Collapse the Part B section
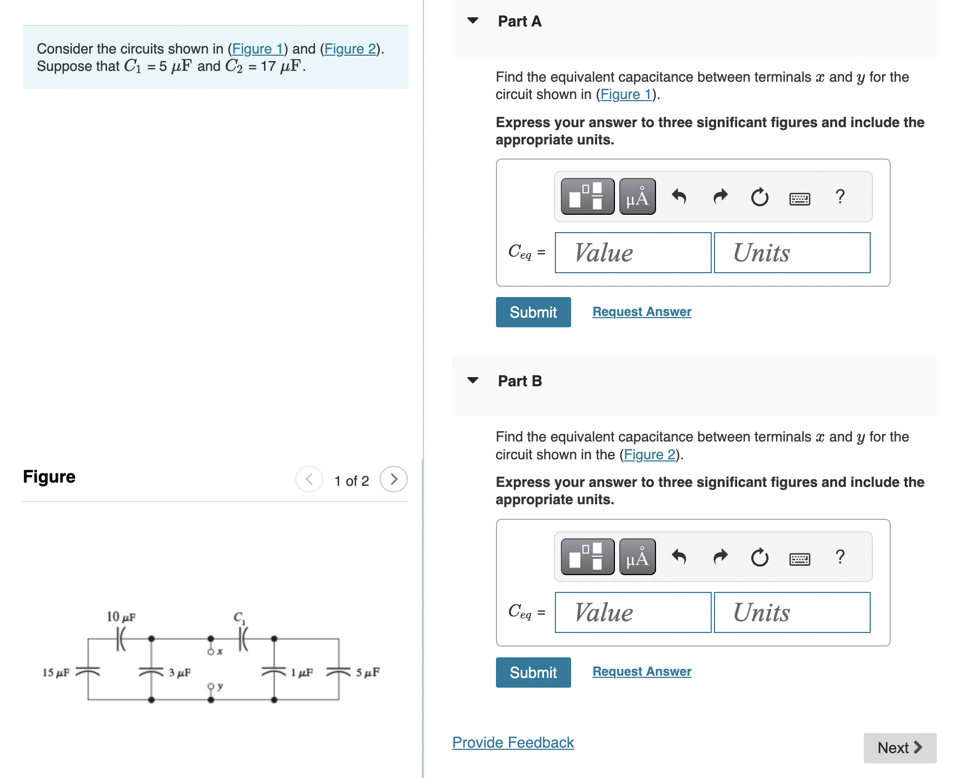 (x=473, y=380)
